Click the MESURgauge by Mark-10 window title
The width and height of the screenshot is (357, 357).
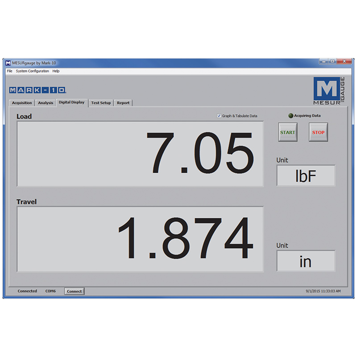(34, 63)
